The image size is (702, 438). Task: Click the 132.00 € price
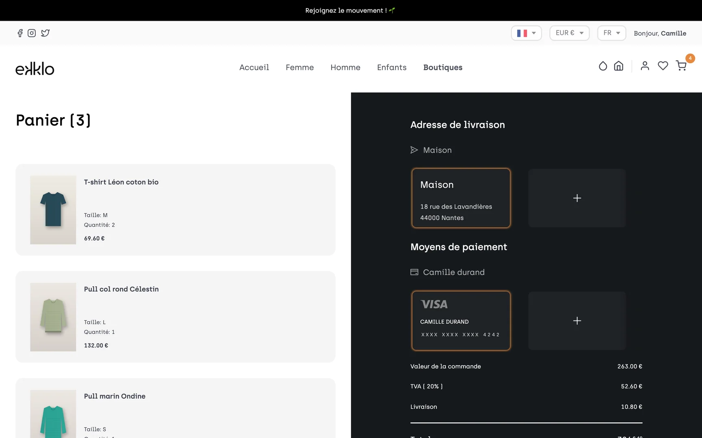(96, 346)
